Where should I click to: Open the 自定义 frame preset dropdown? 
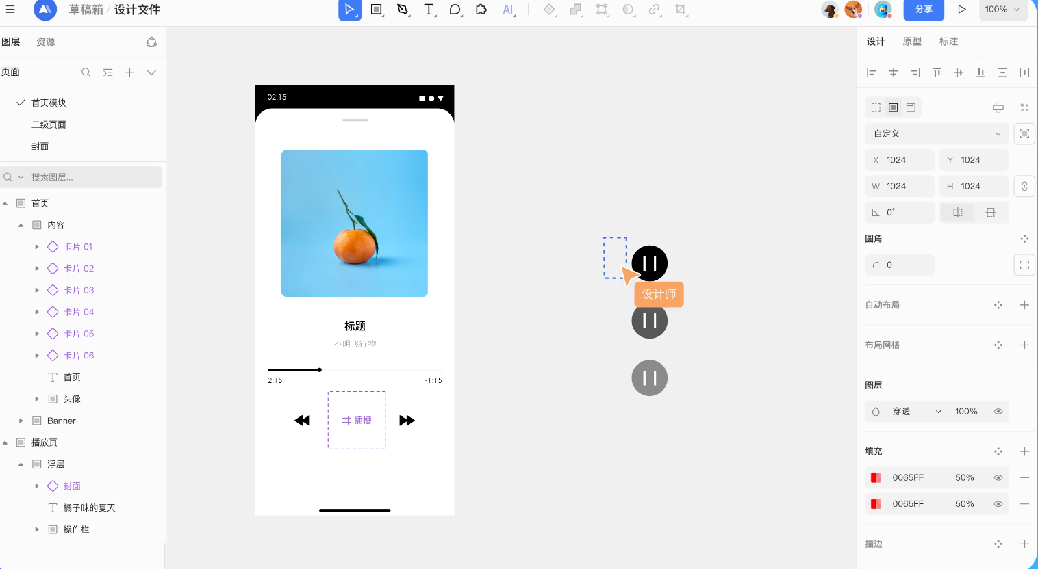pos(937,134)
